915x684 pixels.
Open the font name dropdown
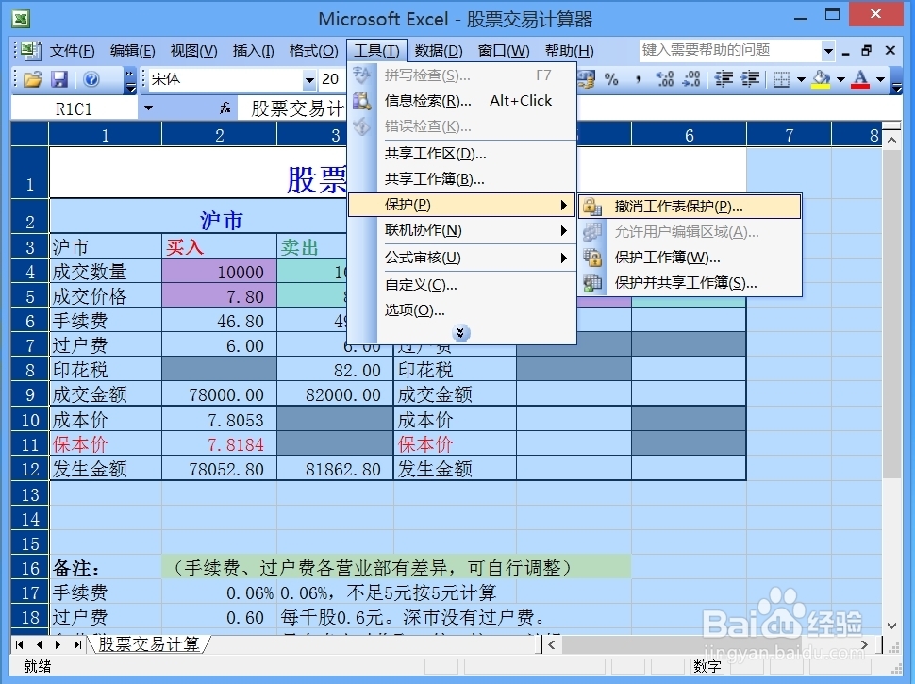point(309,80)
